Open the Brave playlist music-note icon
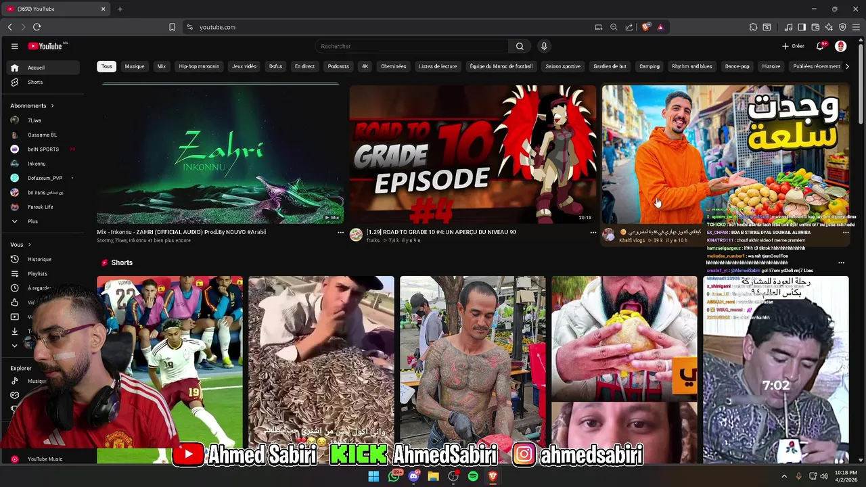Viewport: 866px width, 487px height. 788,27
